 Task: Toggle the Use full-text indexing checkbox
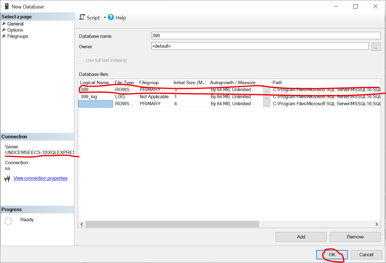click(x=81, y=60)
